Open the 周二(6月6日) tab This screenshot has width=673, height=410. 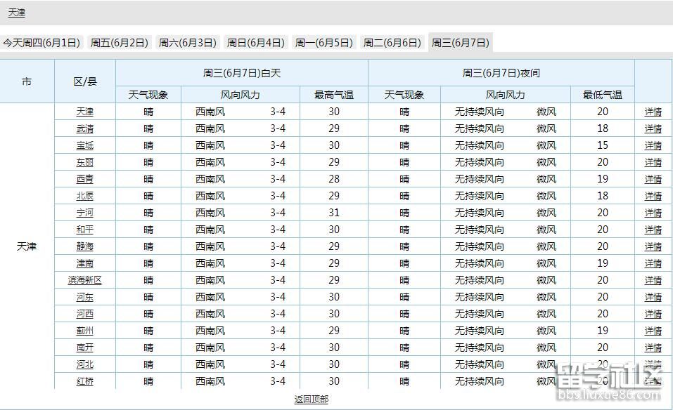[390, 42]
